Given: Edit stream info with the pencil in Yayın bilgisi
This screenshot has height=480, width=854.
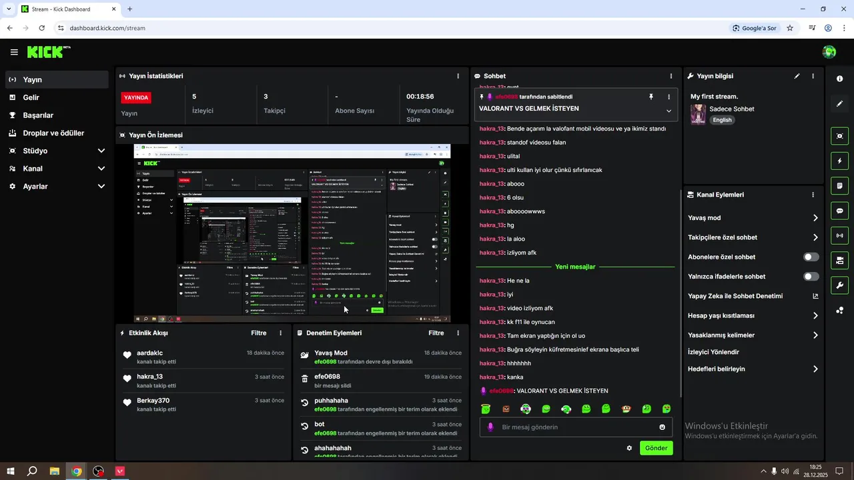Looking at the screenshot, I should [797, 76].
